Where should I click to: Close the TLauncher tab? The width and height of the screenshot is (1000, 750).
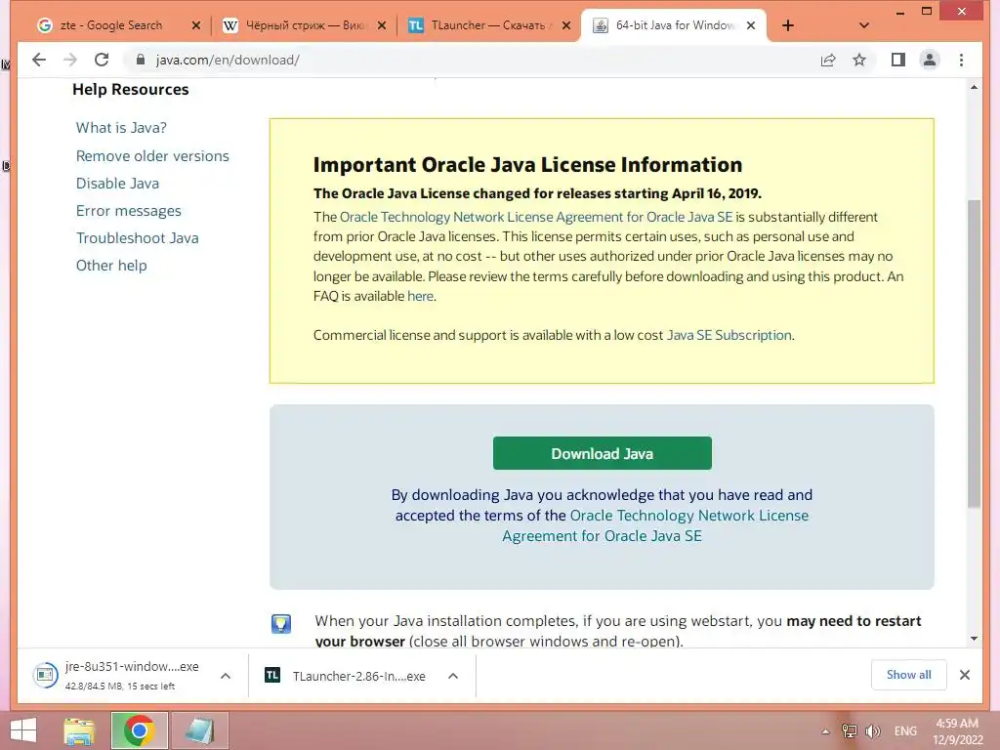tap(565, 25)
